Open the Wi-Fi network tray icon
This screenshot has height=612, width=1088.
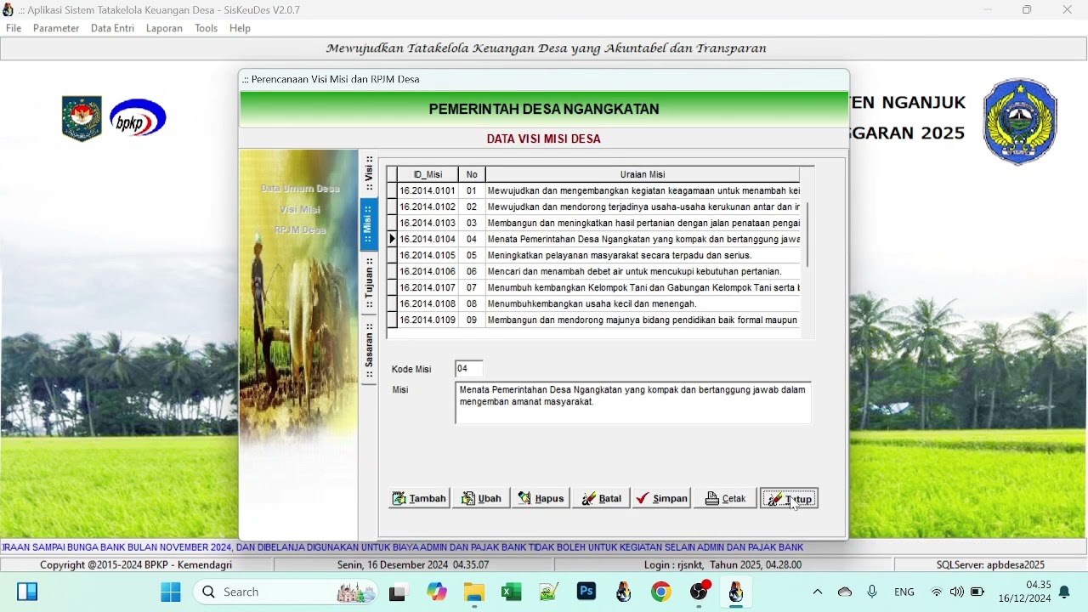point(937,592)
